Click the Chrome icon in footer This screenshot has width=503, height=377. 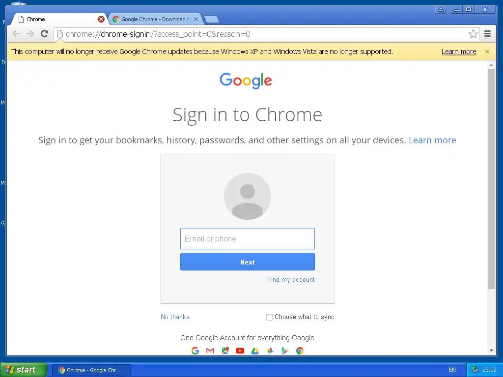pos(300,350)
